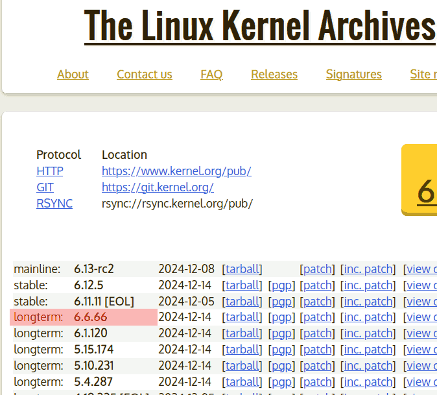Click the yellow latest release button

[419, 180]
